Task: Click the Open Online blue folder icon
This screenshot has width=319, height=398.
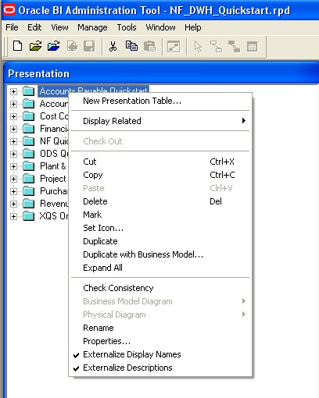Action: pos(54,46)
